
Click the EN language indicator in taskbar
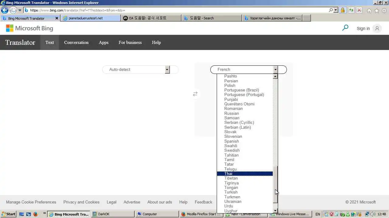tap(318, 214)
